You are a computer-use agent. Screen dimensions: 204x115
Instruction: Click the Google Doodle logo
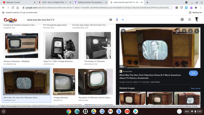pyautogui.click(x=11, y=20)
